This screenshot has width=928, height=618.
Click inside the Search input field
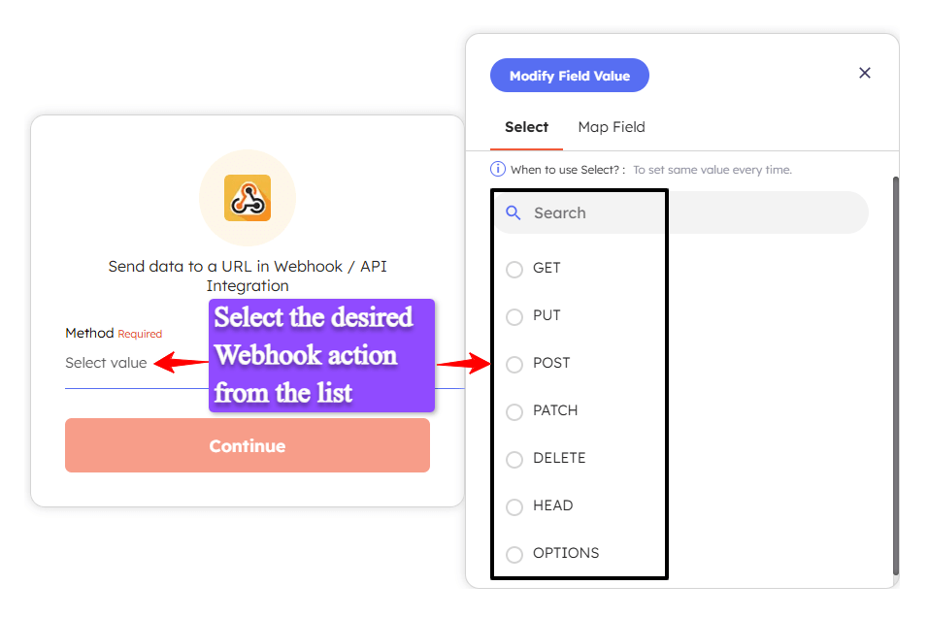[582, 212]
